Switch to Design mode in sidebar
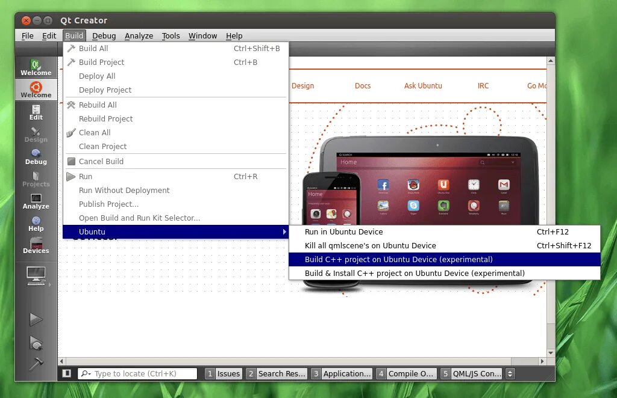Viewport: 617px width, 398px height. click(x=36, y=135)
